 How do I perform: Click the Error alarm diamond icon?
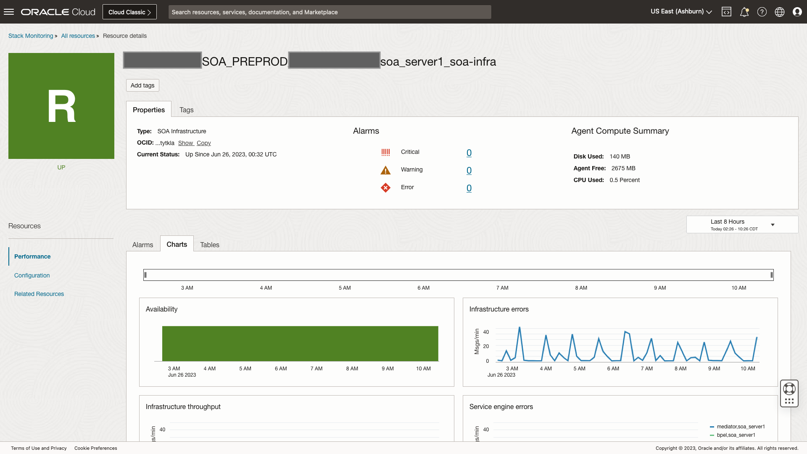tap(385, 188)
